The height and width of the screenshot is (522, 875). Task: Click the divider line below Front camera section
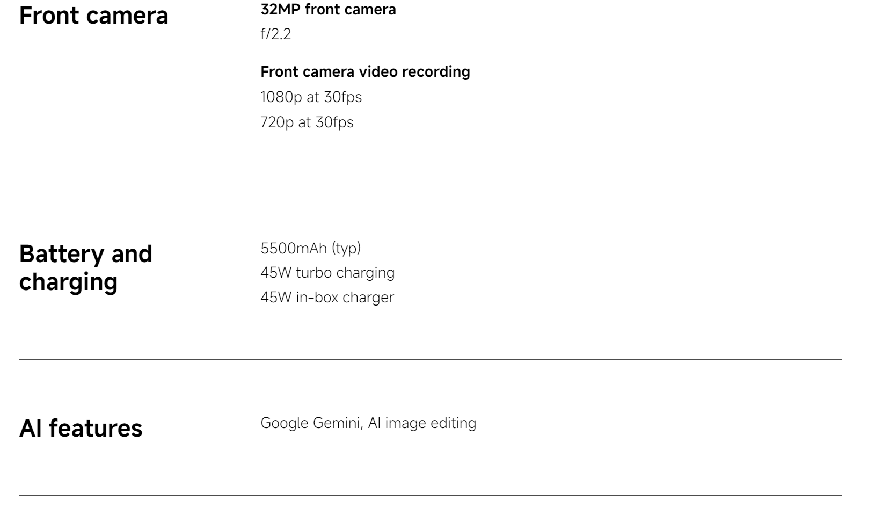429,185
